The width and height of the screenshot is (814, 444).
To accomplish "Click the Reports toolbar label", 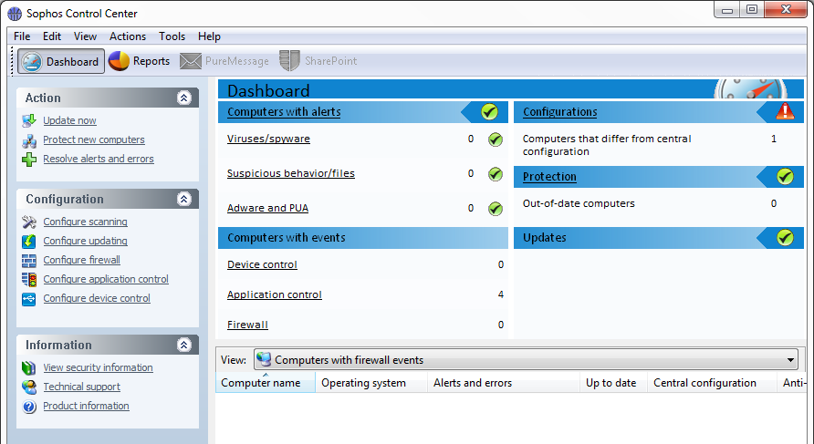I will click(151, 61).
